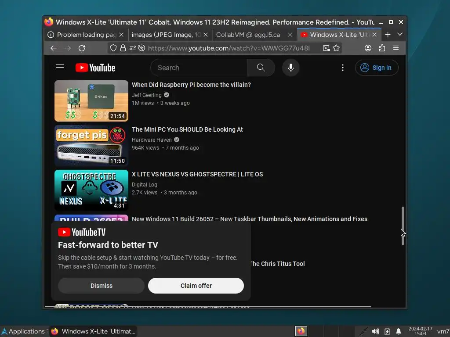This screenshot has width=450, height=337.
Task: Claim the YouTube TV offer
Action: 196,286
